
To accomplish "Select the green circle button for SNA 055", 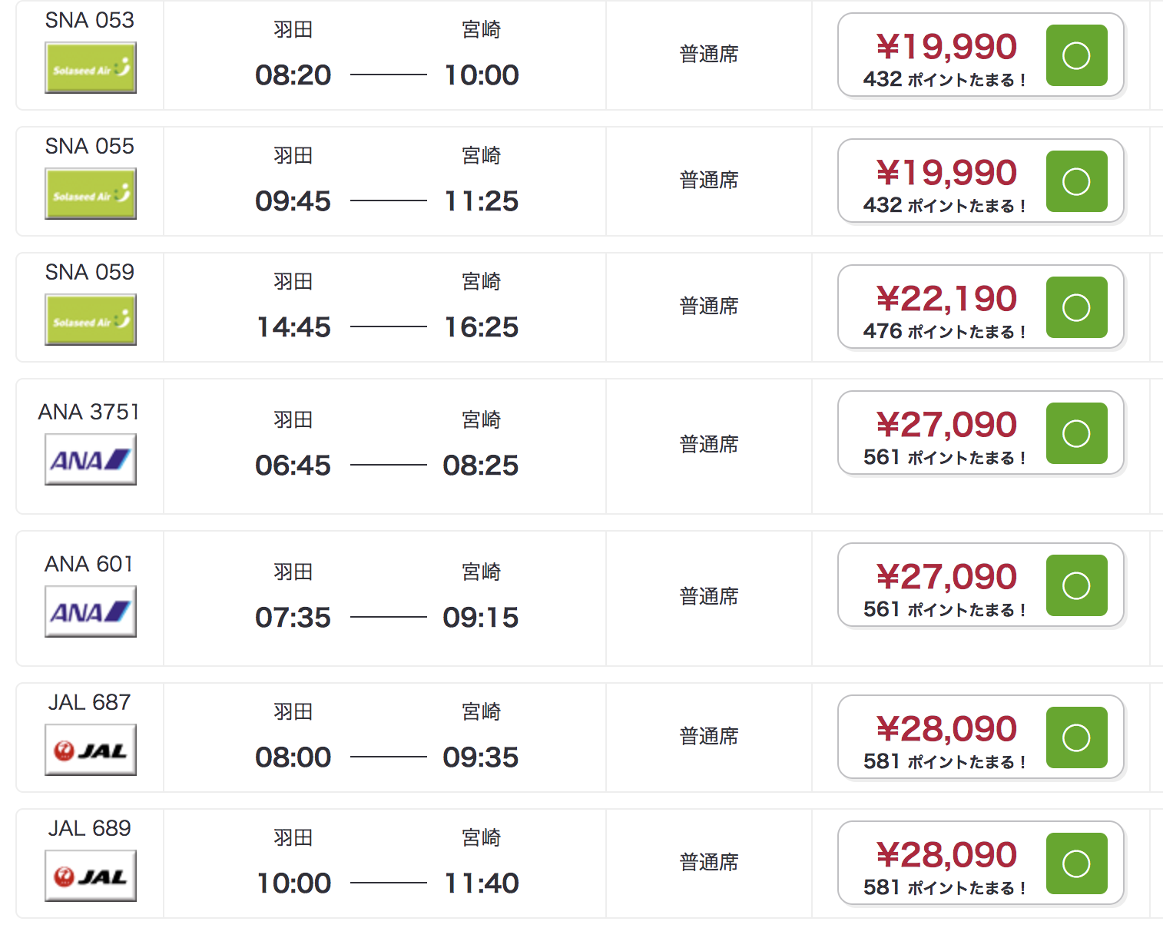I will 1076,181.
